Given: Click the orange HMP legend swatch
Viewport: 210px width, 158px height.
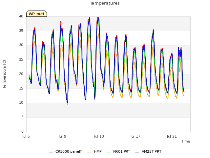Looking at the screenshot, I should point(89,152).
